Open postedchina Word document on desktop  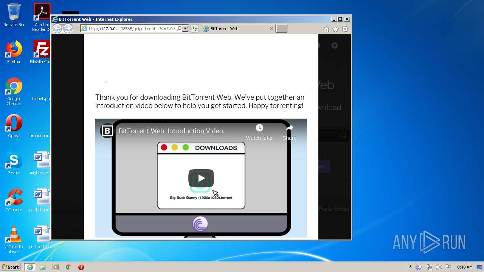41,237
